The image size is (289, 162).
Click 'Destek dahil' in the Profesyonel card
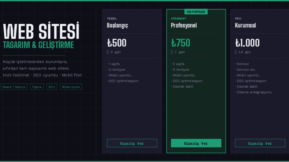(183, 86)
